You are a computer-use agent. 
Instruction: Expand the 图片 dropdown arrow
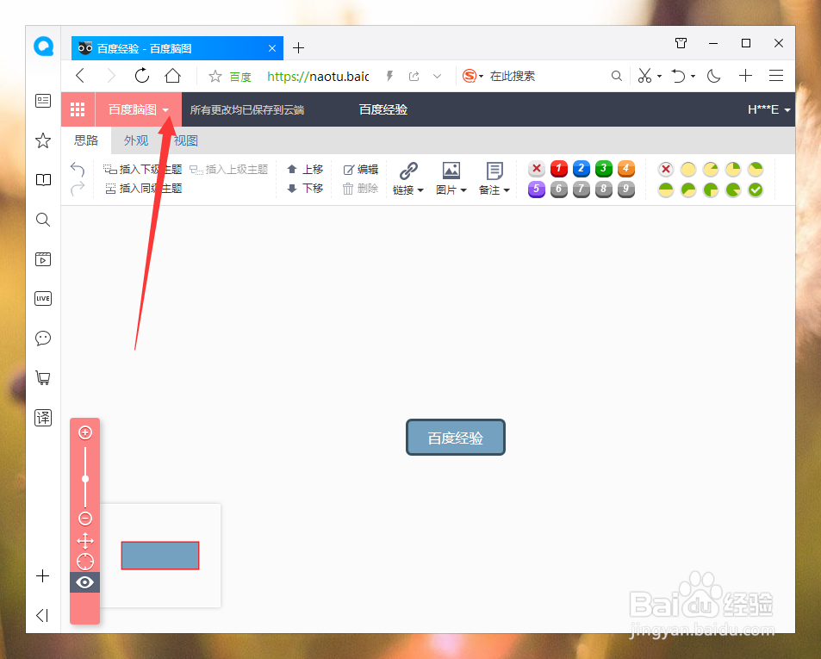(463, 190)
